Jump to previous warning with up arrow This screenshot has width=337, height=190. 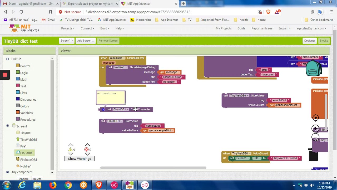point(71,145)
